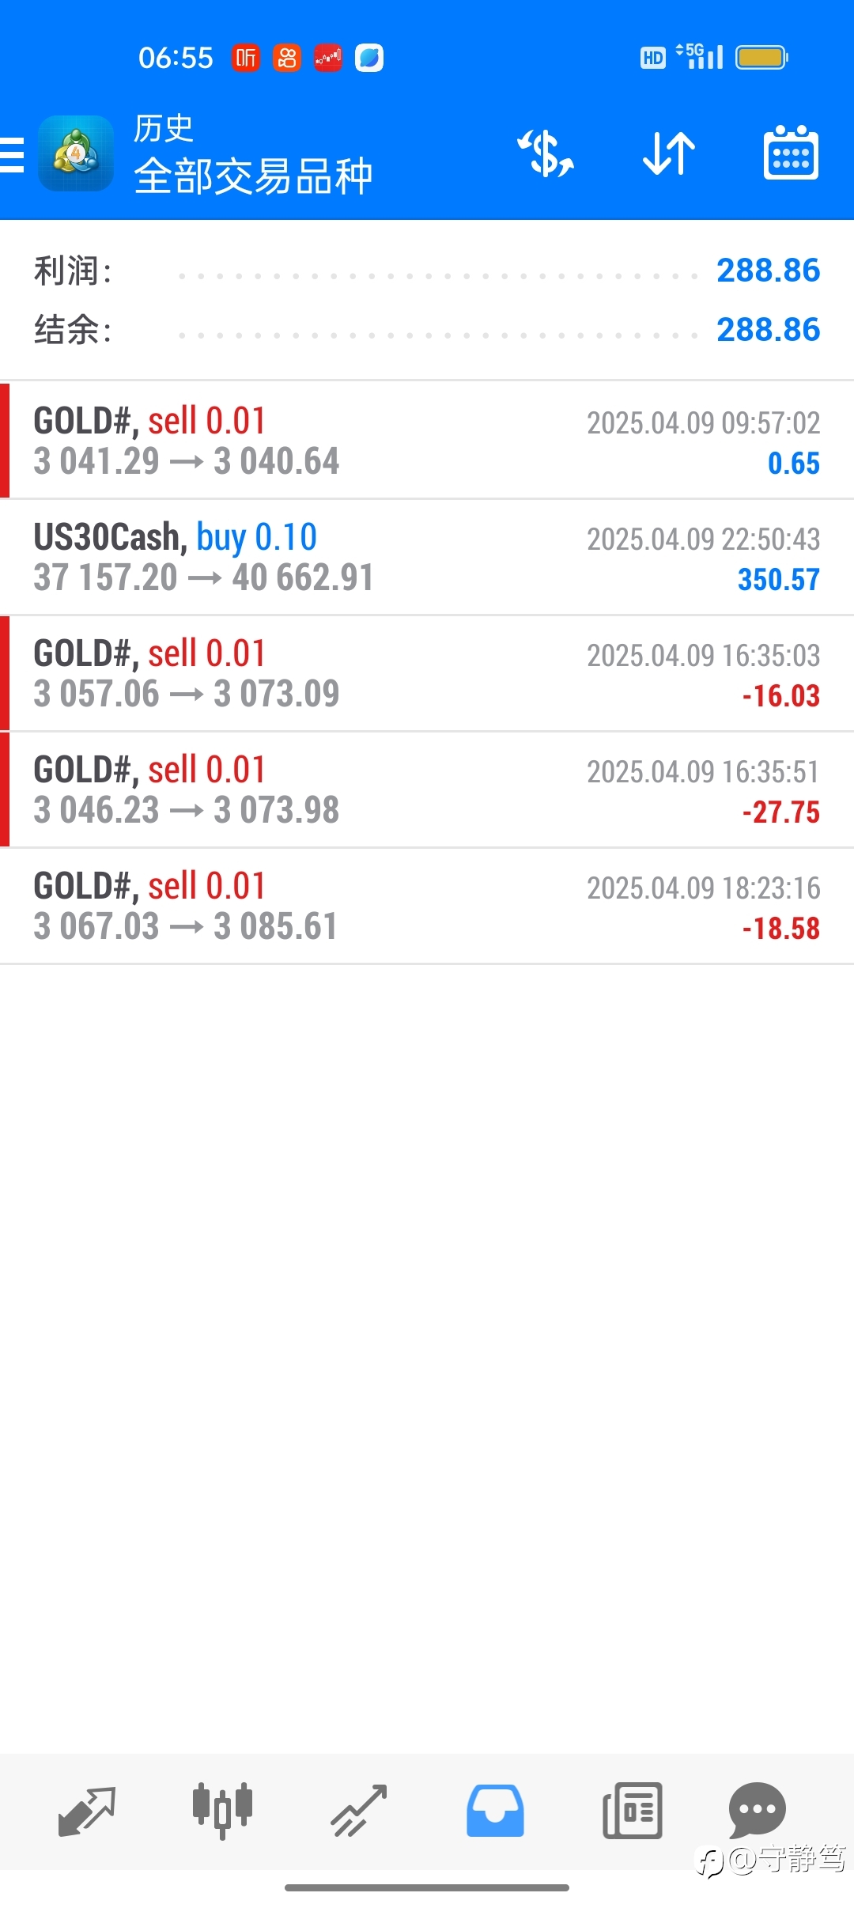The height and width of the screenshot is (1908, 854).
Task: Select the US30Cash buy 0.10 trade
Action: (427, 557)
